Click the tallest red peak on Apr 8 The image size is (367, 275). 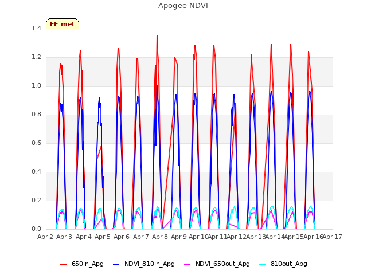click(157, 36)
